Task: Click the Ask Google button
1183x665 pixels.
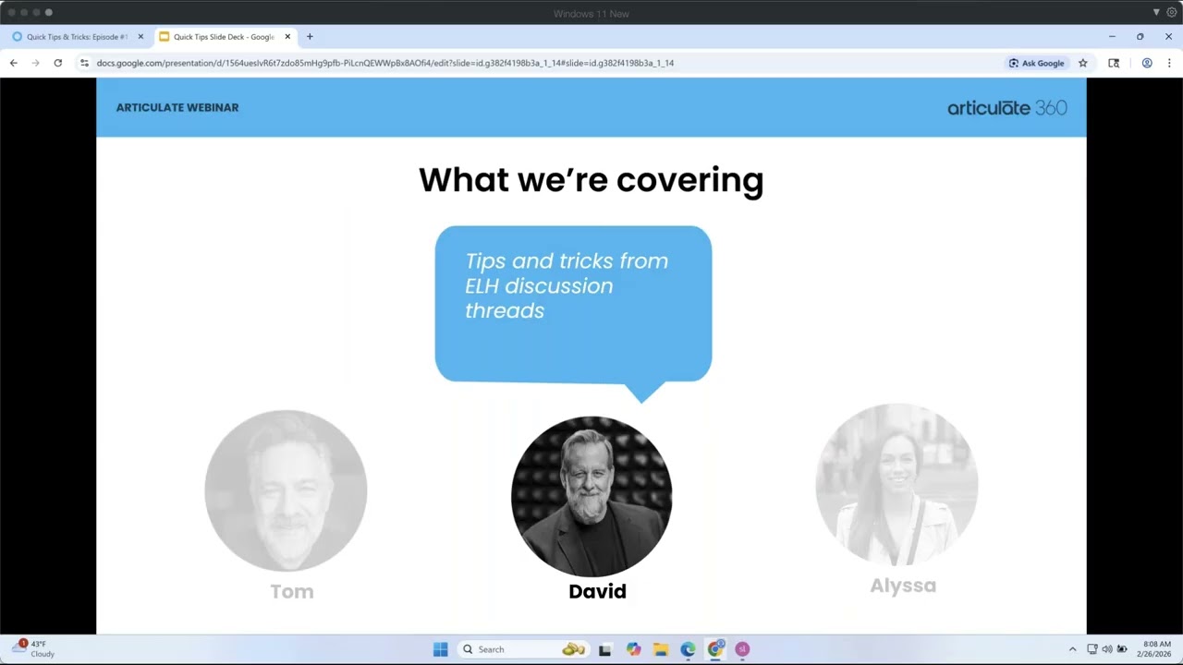Action: [1036, 63]
